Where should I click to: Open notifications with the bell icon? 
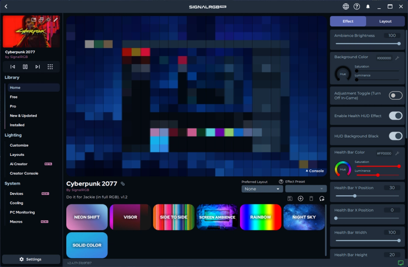[368, 7]
